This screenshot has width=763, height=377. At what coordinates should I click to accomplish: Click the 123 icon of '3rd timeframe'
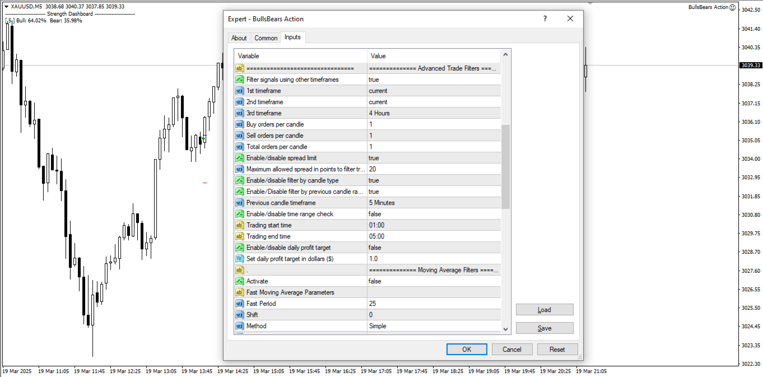tap(239, 113)
